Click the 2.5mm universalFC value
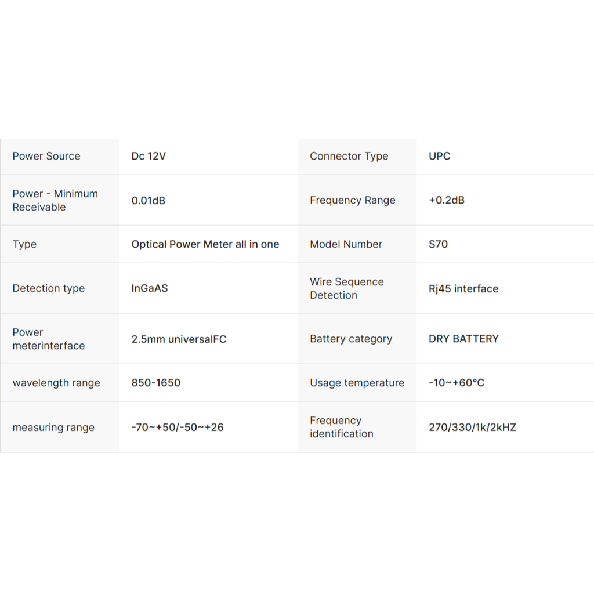This screenshot has width=594, height=594. (179, 339)
